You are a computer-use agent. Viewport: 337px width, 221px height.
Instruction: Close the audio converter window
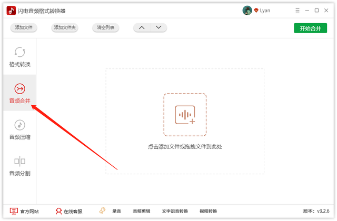[326, 11]
